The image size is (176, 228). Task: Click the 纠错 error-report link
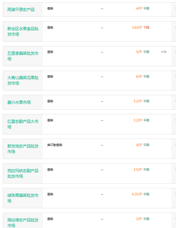[164, 52]
